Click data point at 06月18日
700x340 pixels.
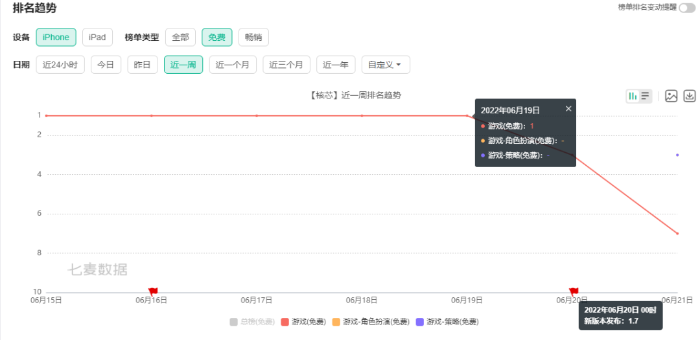[x=362, y=115]
